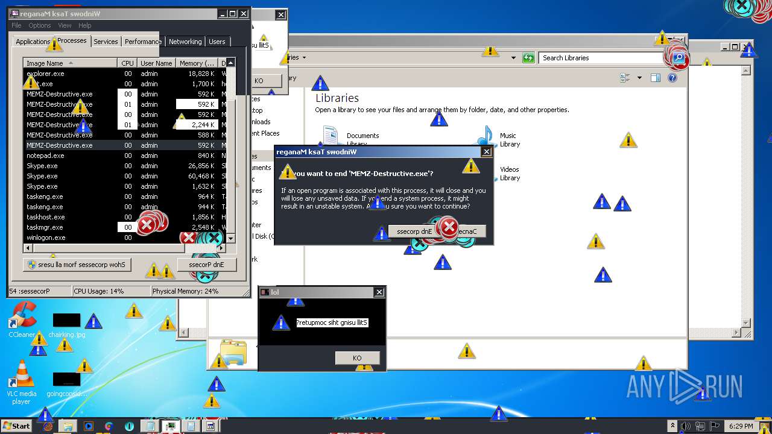Sort processes by Image Name column
The width and height of the screenshot is (772, 434).
point(70,63)
